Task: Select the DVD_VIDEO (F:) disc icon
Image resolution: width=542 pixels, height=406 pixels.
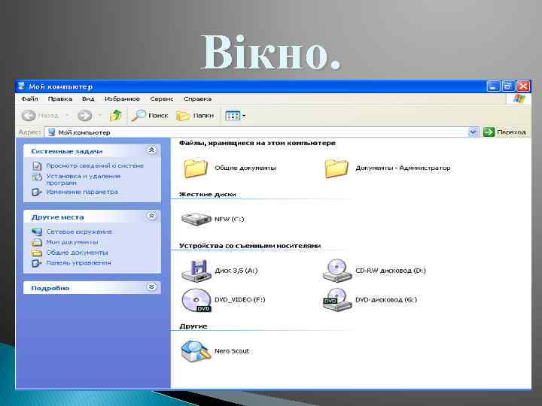Action: (x=196, y=300)
